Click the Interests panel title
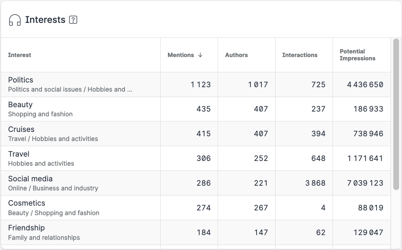 [x=45, y=20]
